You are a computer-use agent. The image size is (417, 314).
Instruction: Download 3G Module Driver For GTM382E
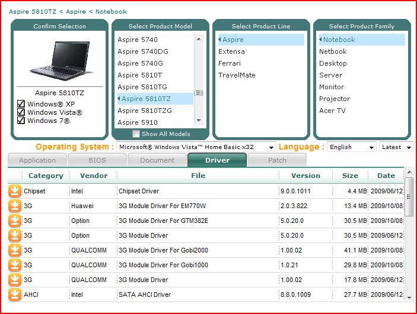coord(15,221)
